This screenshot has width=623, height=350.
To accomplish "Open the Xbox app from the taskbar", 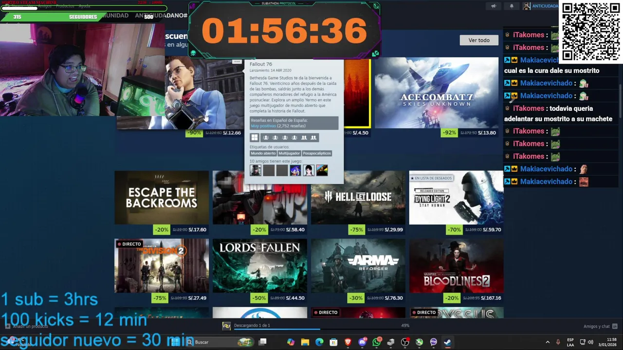I will point(419,342).
